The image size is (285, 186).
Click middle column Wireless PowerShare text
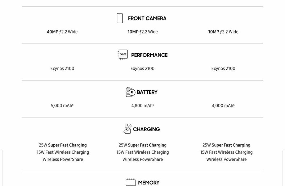click(x=143, y=160)
